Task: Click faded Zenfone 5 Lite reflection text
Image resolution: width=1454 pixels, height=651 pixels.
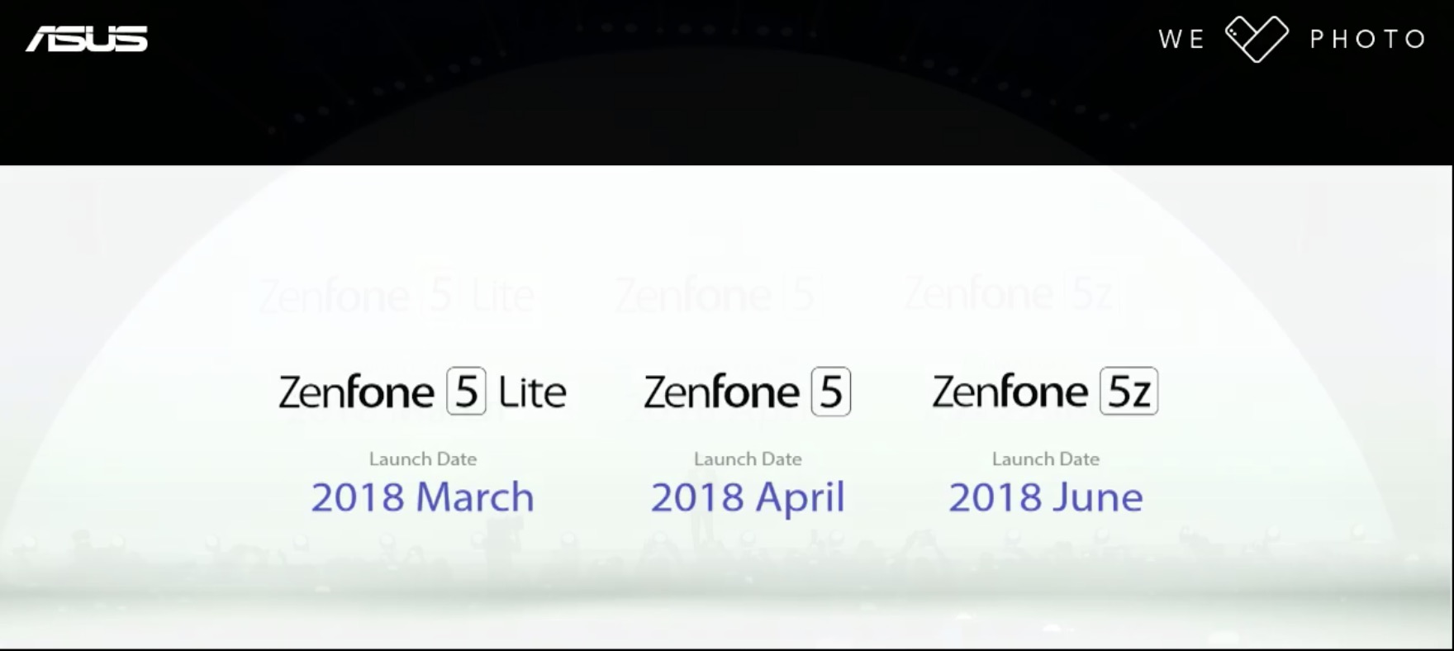Action: (x=397, y=295)
